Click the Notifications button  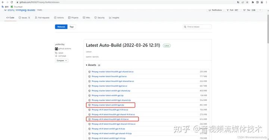pyautogui.click(x=215, y=10)
